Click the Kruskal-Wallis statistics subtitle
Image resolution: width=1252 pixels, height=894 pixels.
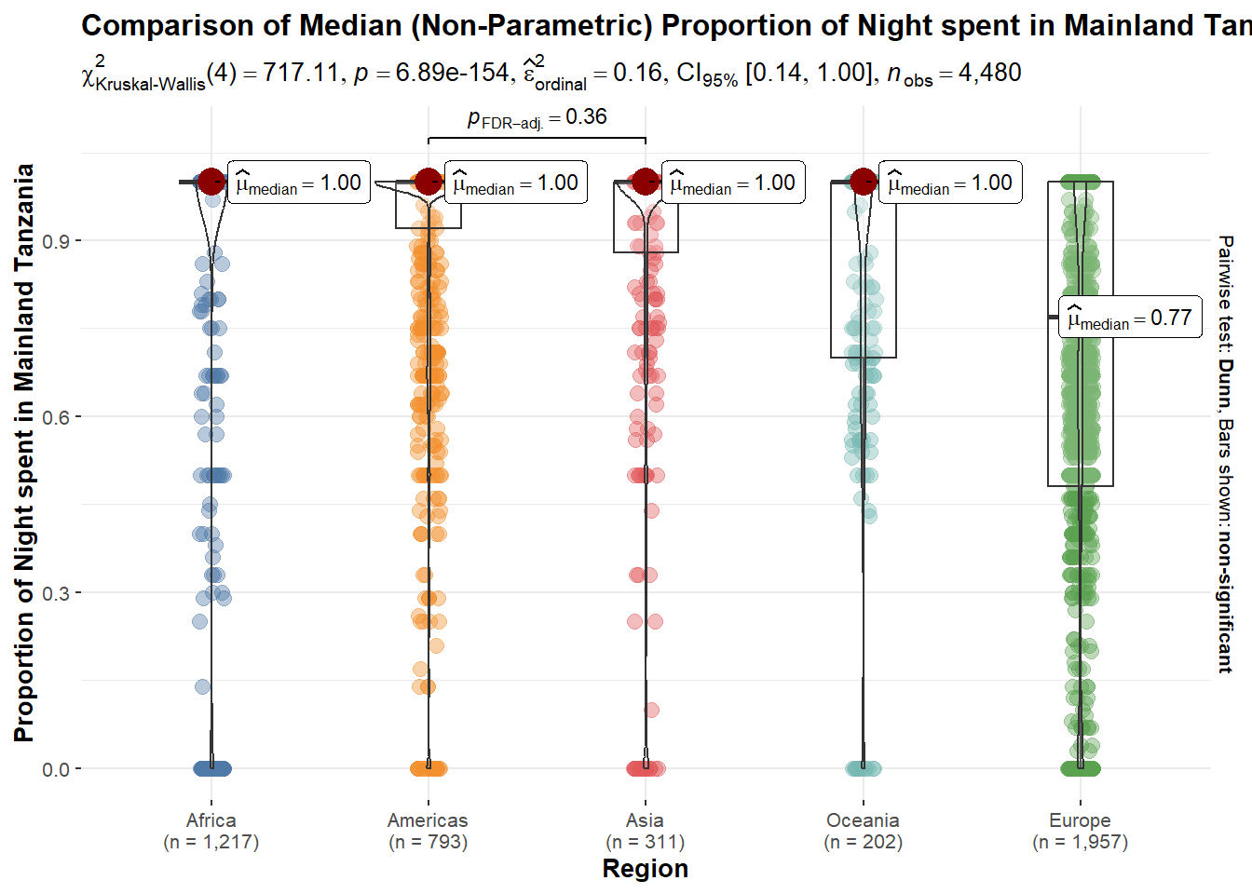[551, 74]
